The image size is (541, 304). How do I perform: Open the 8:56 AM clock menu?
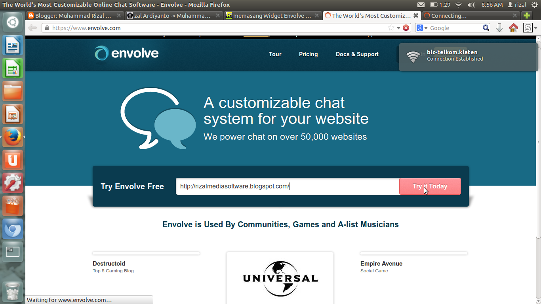[x=492, y=5]
